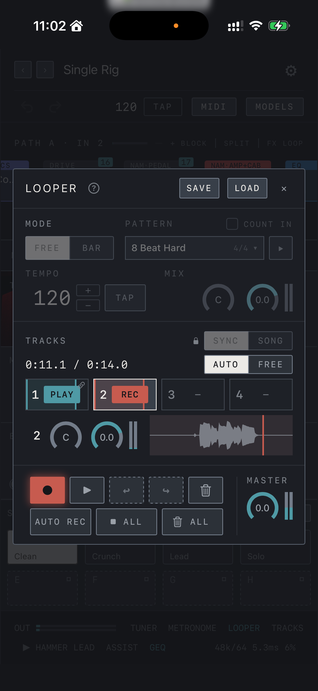Enable AUTO REC
The image size is (318, 691).
click(x=61, y=522)
